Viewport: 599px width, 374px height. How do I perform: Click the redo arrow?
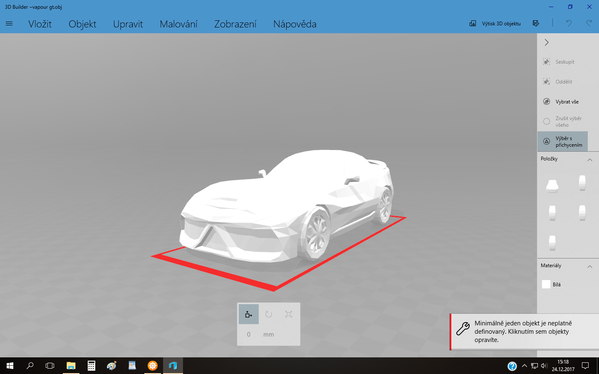(x=589, y=23)
